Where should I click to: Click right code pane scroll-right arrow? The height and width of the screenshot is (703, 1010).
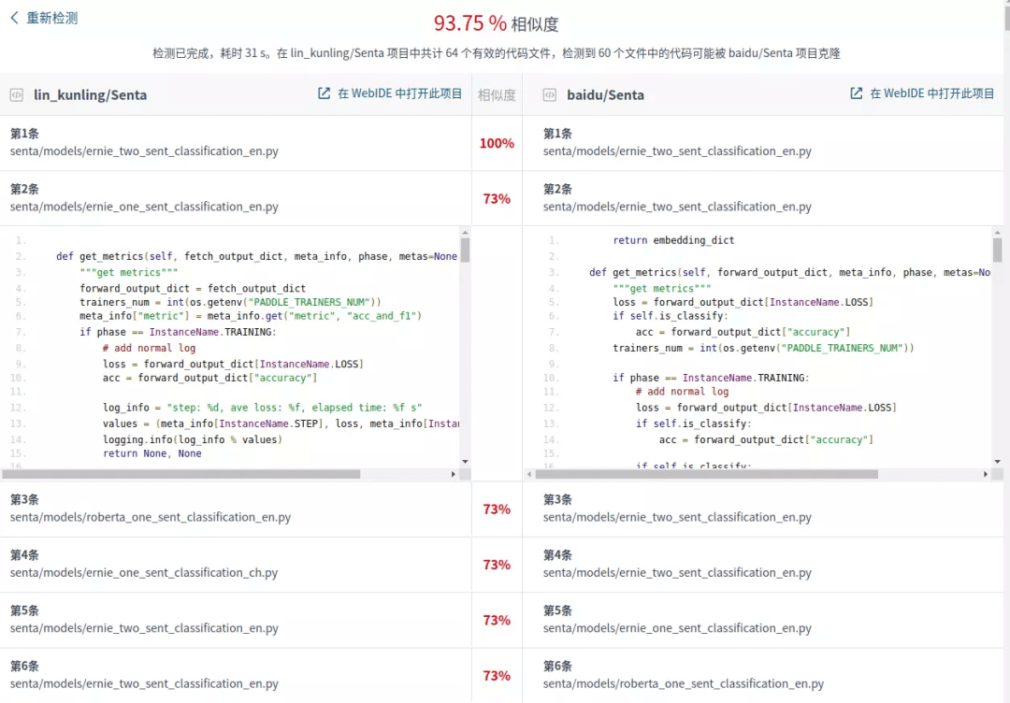click(x=986, y=475)
